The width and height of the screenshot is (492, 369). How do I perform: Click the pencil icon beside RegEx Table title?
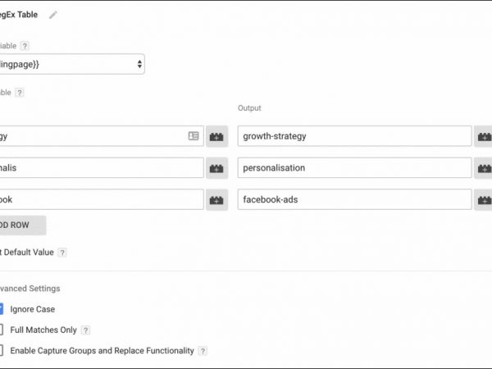tap(53, 15)
